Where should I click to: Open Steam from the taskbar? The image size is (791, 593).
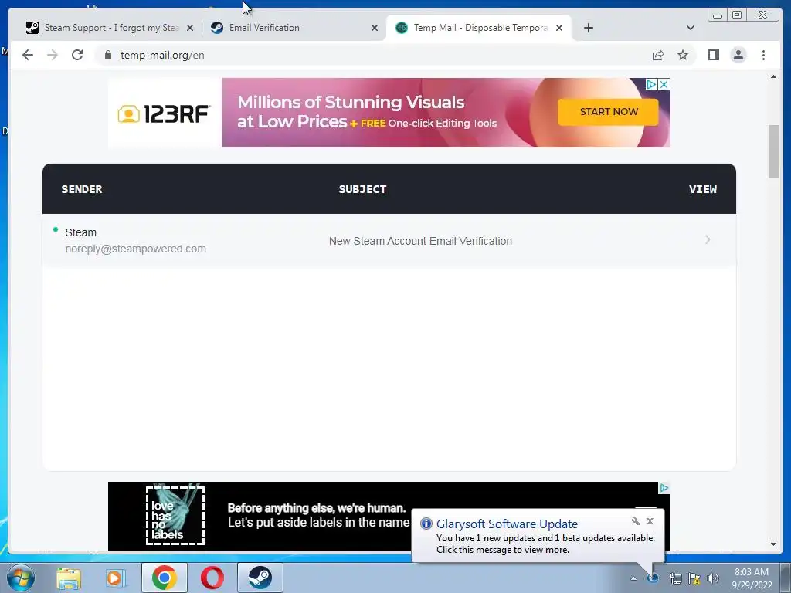(x=260, y=578)
